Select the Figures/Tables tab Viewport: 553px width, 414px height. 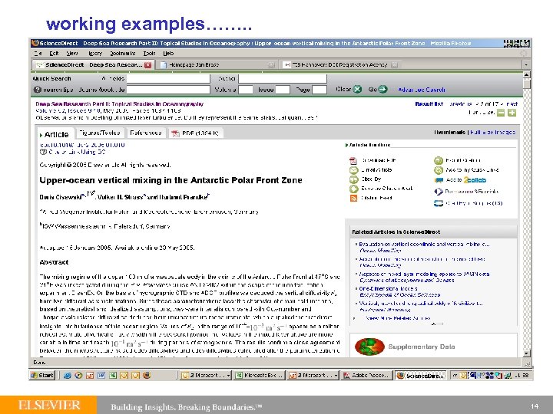pos(100,133)
